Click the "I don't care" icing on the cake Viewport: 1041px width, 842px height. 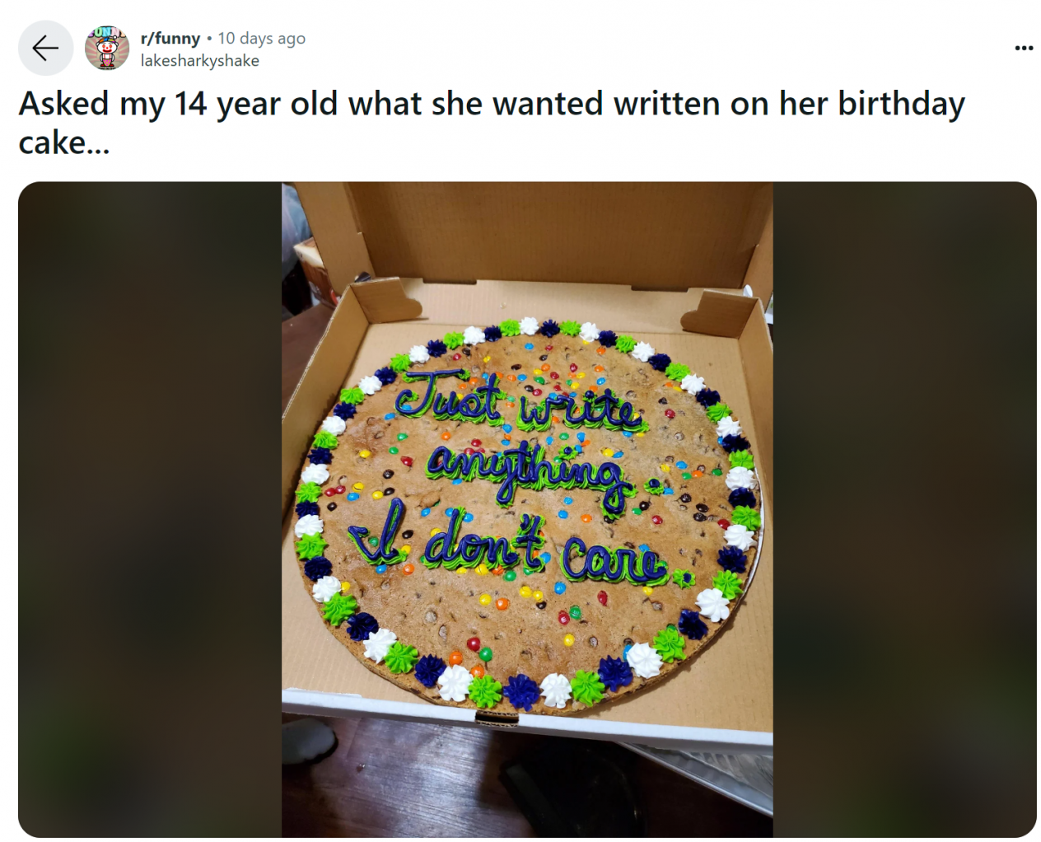point(506,545)
